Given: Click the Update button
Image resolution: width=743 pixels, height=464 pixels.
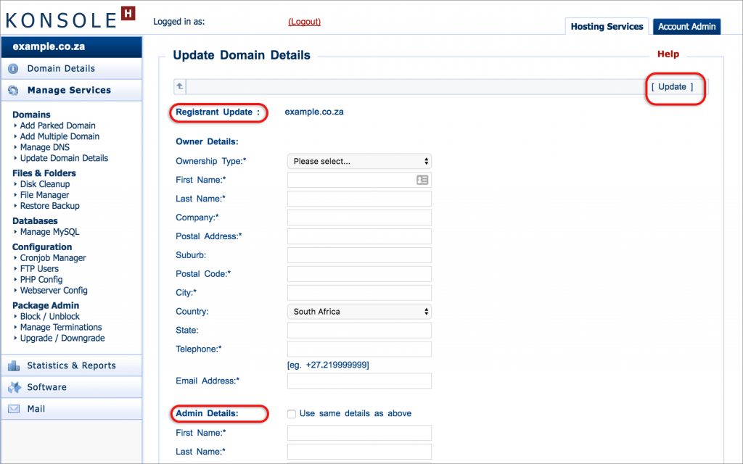Looking at the screenshot, I should 674,86.
